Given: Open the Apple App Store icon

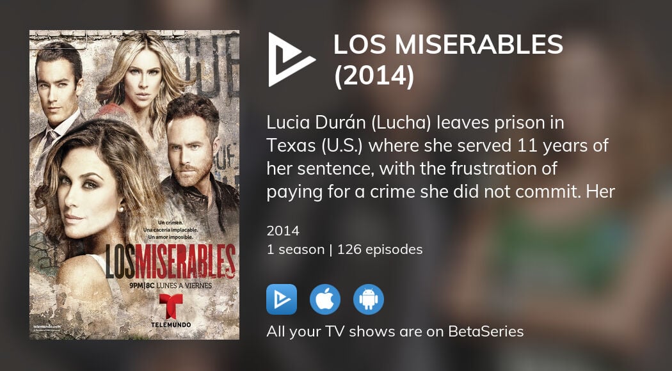Looking at the screenshot, I should [x=325, y=299].
